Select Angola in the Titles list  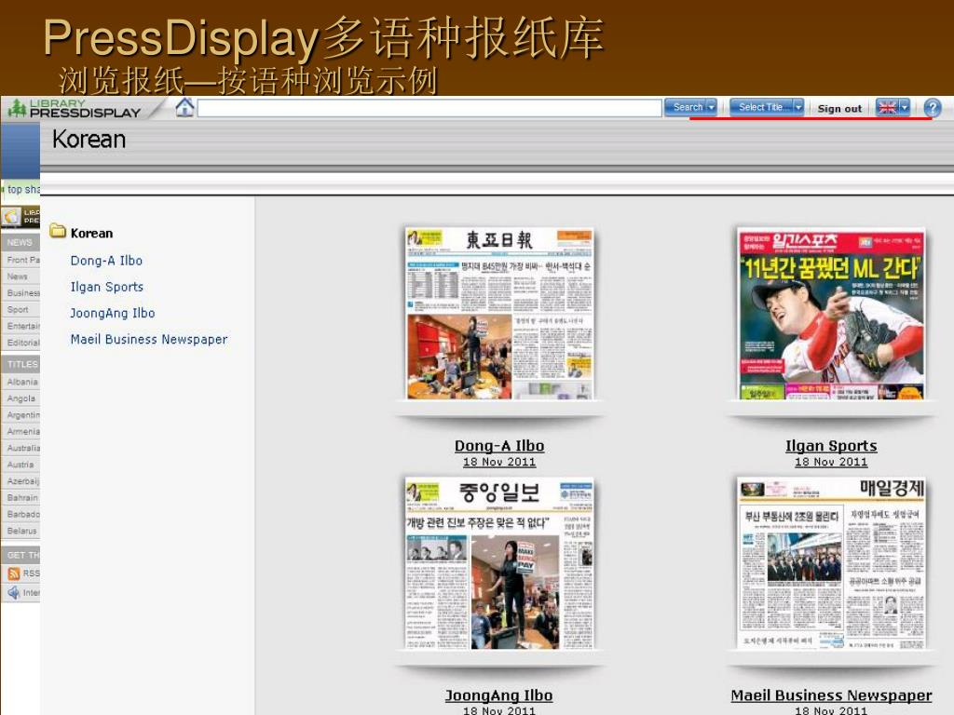pyautogui.click(x=21, y=398)
